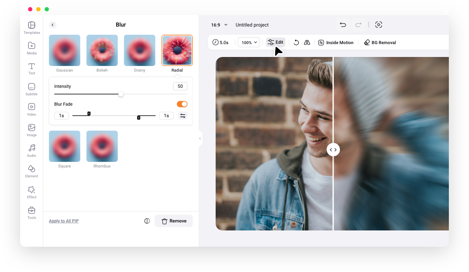Click the Intensity slider handle
Image resolution: width=469 pixels, height=272 pixels.
coord(120,93)
